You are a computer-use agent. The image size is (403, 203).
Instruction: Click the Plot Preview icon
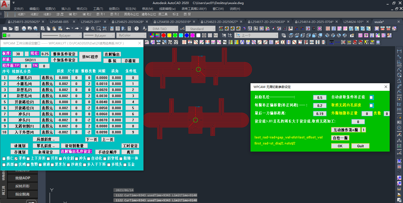point(30,28)
